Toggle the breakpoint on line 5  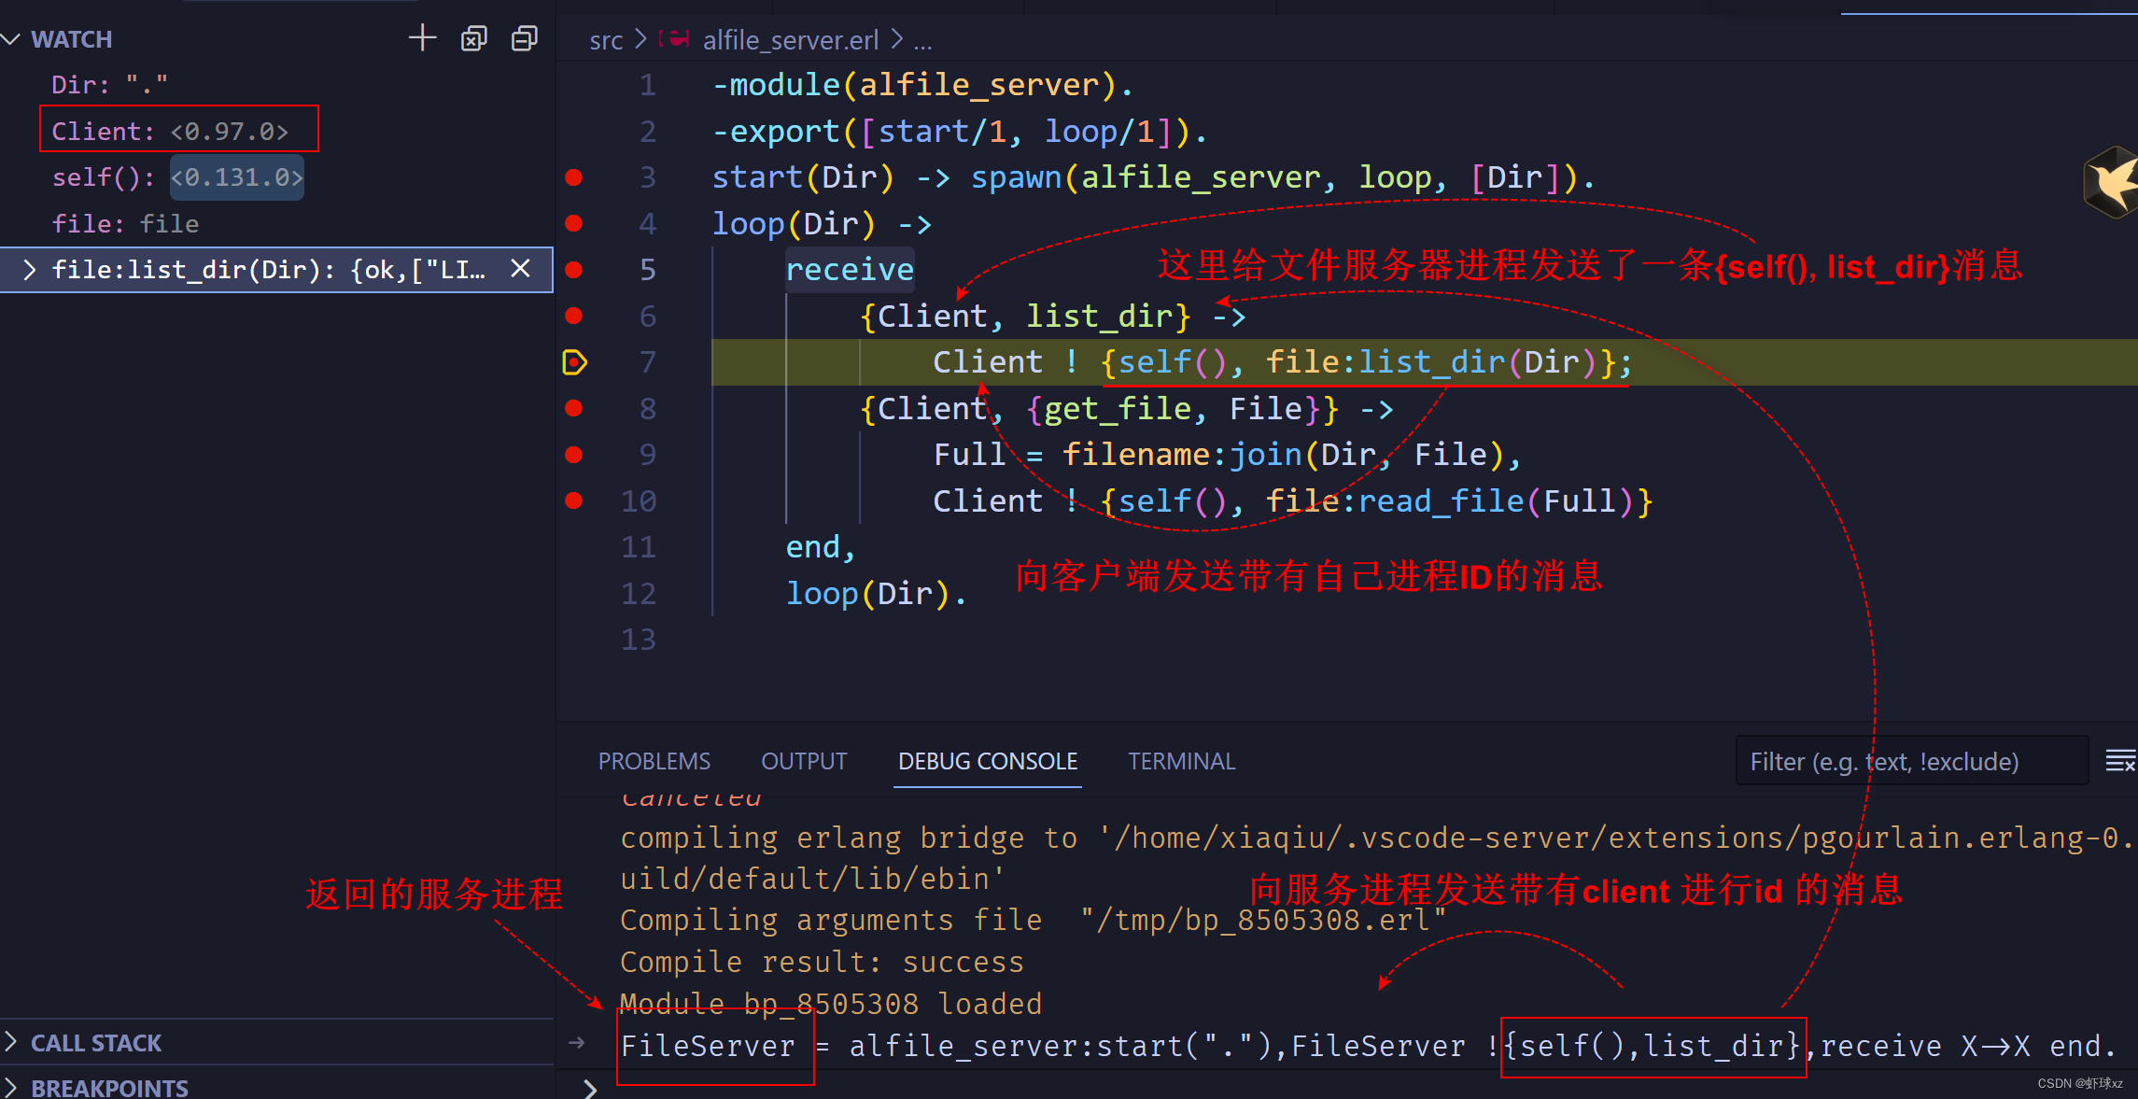click(574, 270)
